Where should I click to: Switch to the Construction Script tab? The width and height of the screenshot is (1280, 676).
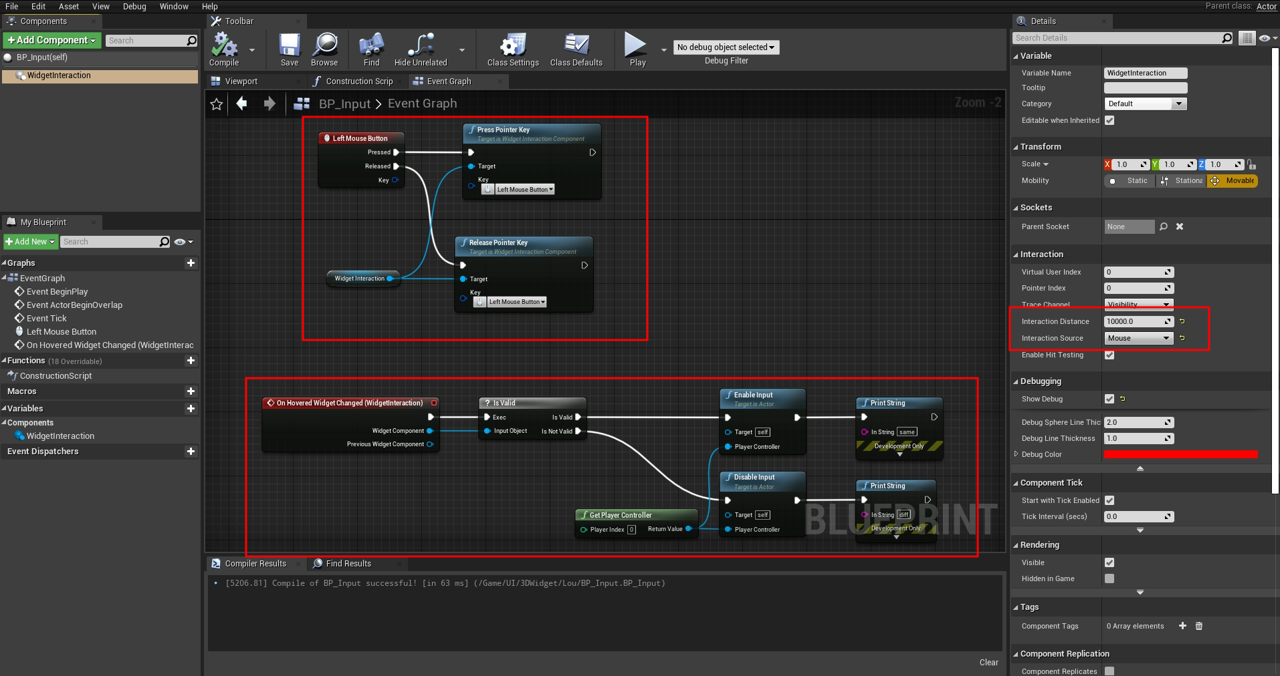click(x=359, y=81)
